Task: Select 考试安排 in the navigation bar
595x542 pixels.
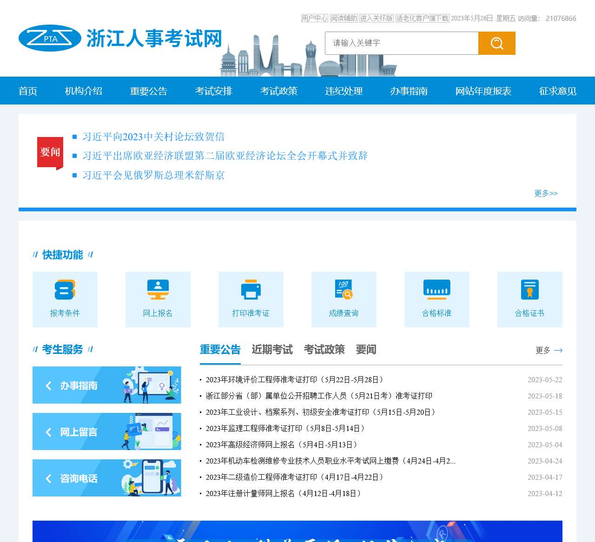Action: (x=213, y=91)
